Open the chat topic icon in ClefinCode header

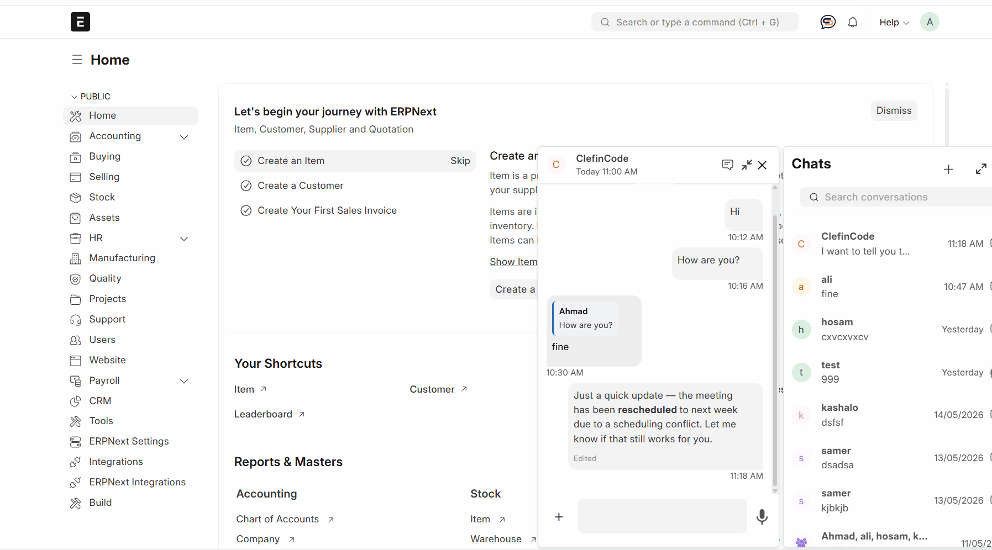point(727,165)
